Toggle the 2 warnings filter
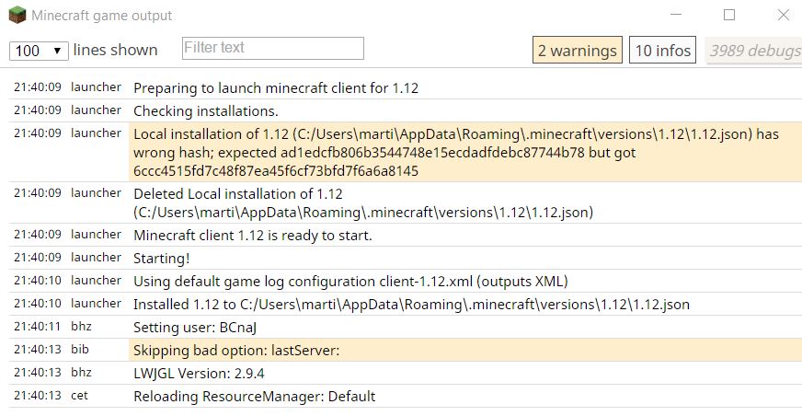The height and width of the screenshot is (416, 802). point(577,51)
